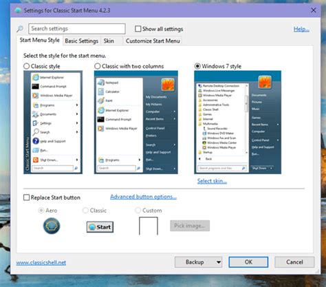
Task: Switch to the Start Menu Style tab
Action: click(x=39, y=40)
